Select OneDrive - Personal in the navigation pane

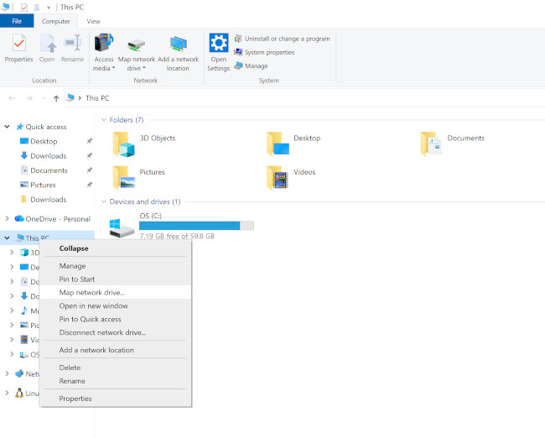(x=58, y=219)
